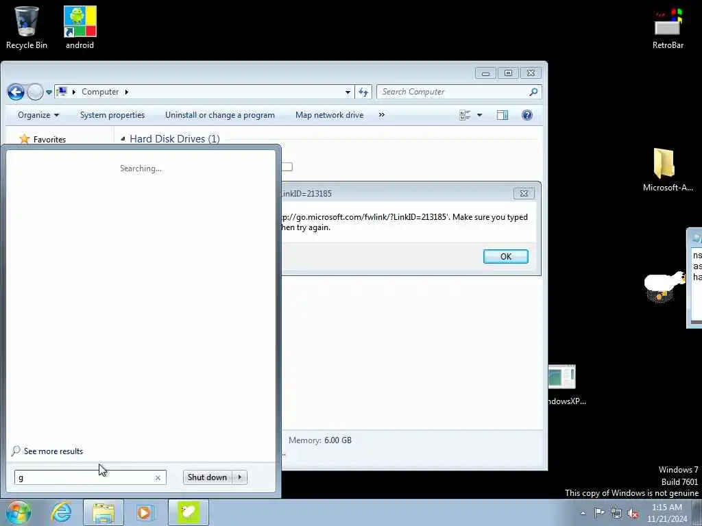The width and height of the screenshot is (702, 526).
Task: Select Uninstall or change a program
Action: (x=220, y=115)
